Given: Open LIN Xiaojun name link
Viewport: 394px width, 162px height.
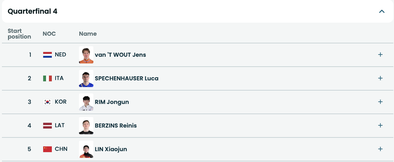Looking at the screenshot, I should coord(111,149).
